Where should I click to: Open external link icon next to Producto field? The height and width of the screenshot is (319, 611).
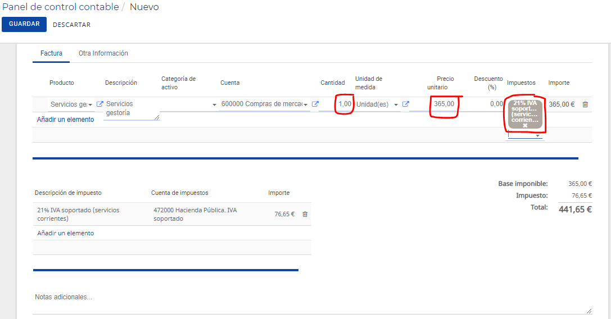coord(99,104)
